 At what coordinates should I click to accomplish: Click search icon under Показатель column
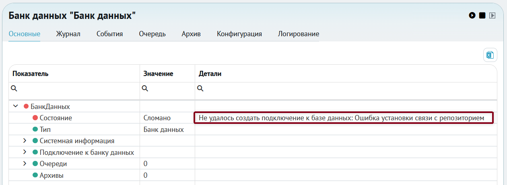tap(14, 88)
